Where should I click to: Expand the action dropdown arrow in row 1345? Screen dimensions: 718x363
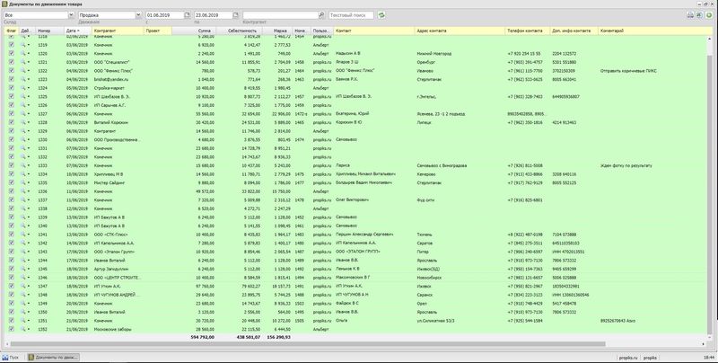point(29,269)
